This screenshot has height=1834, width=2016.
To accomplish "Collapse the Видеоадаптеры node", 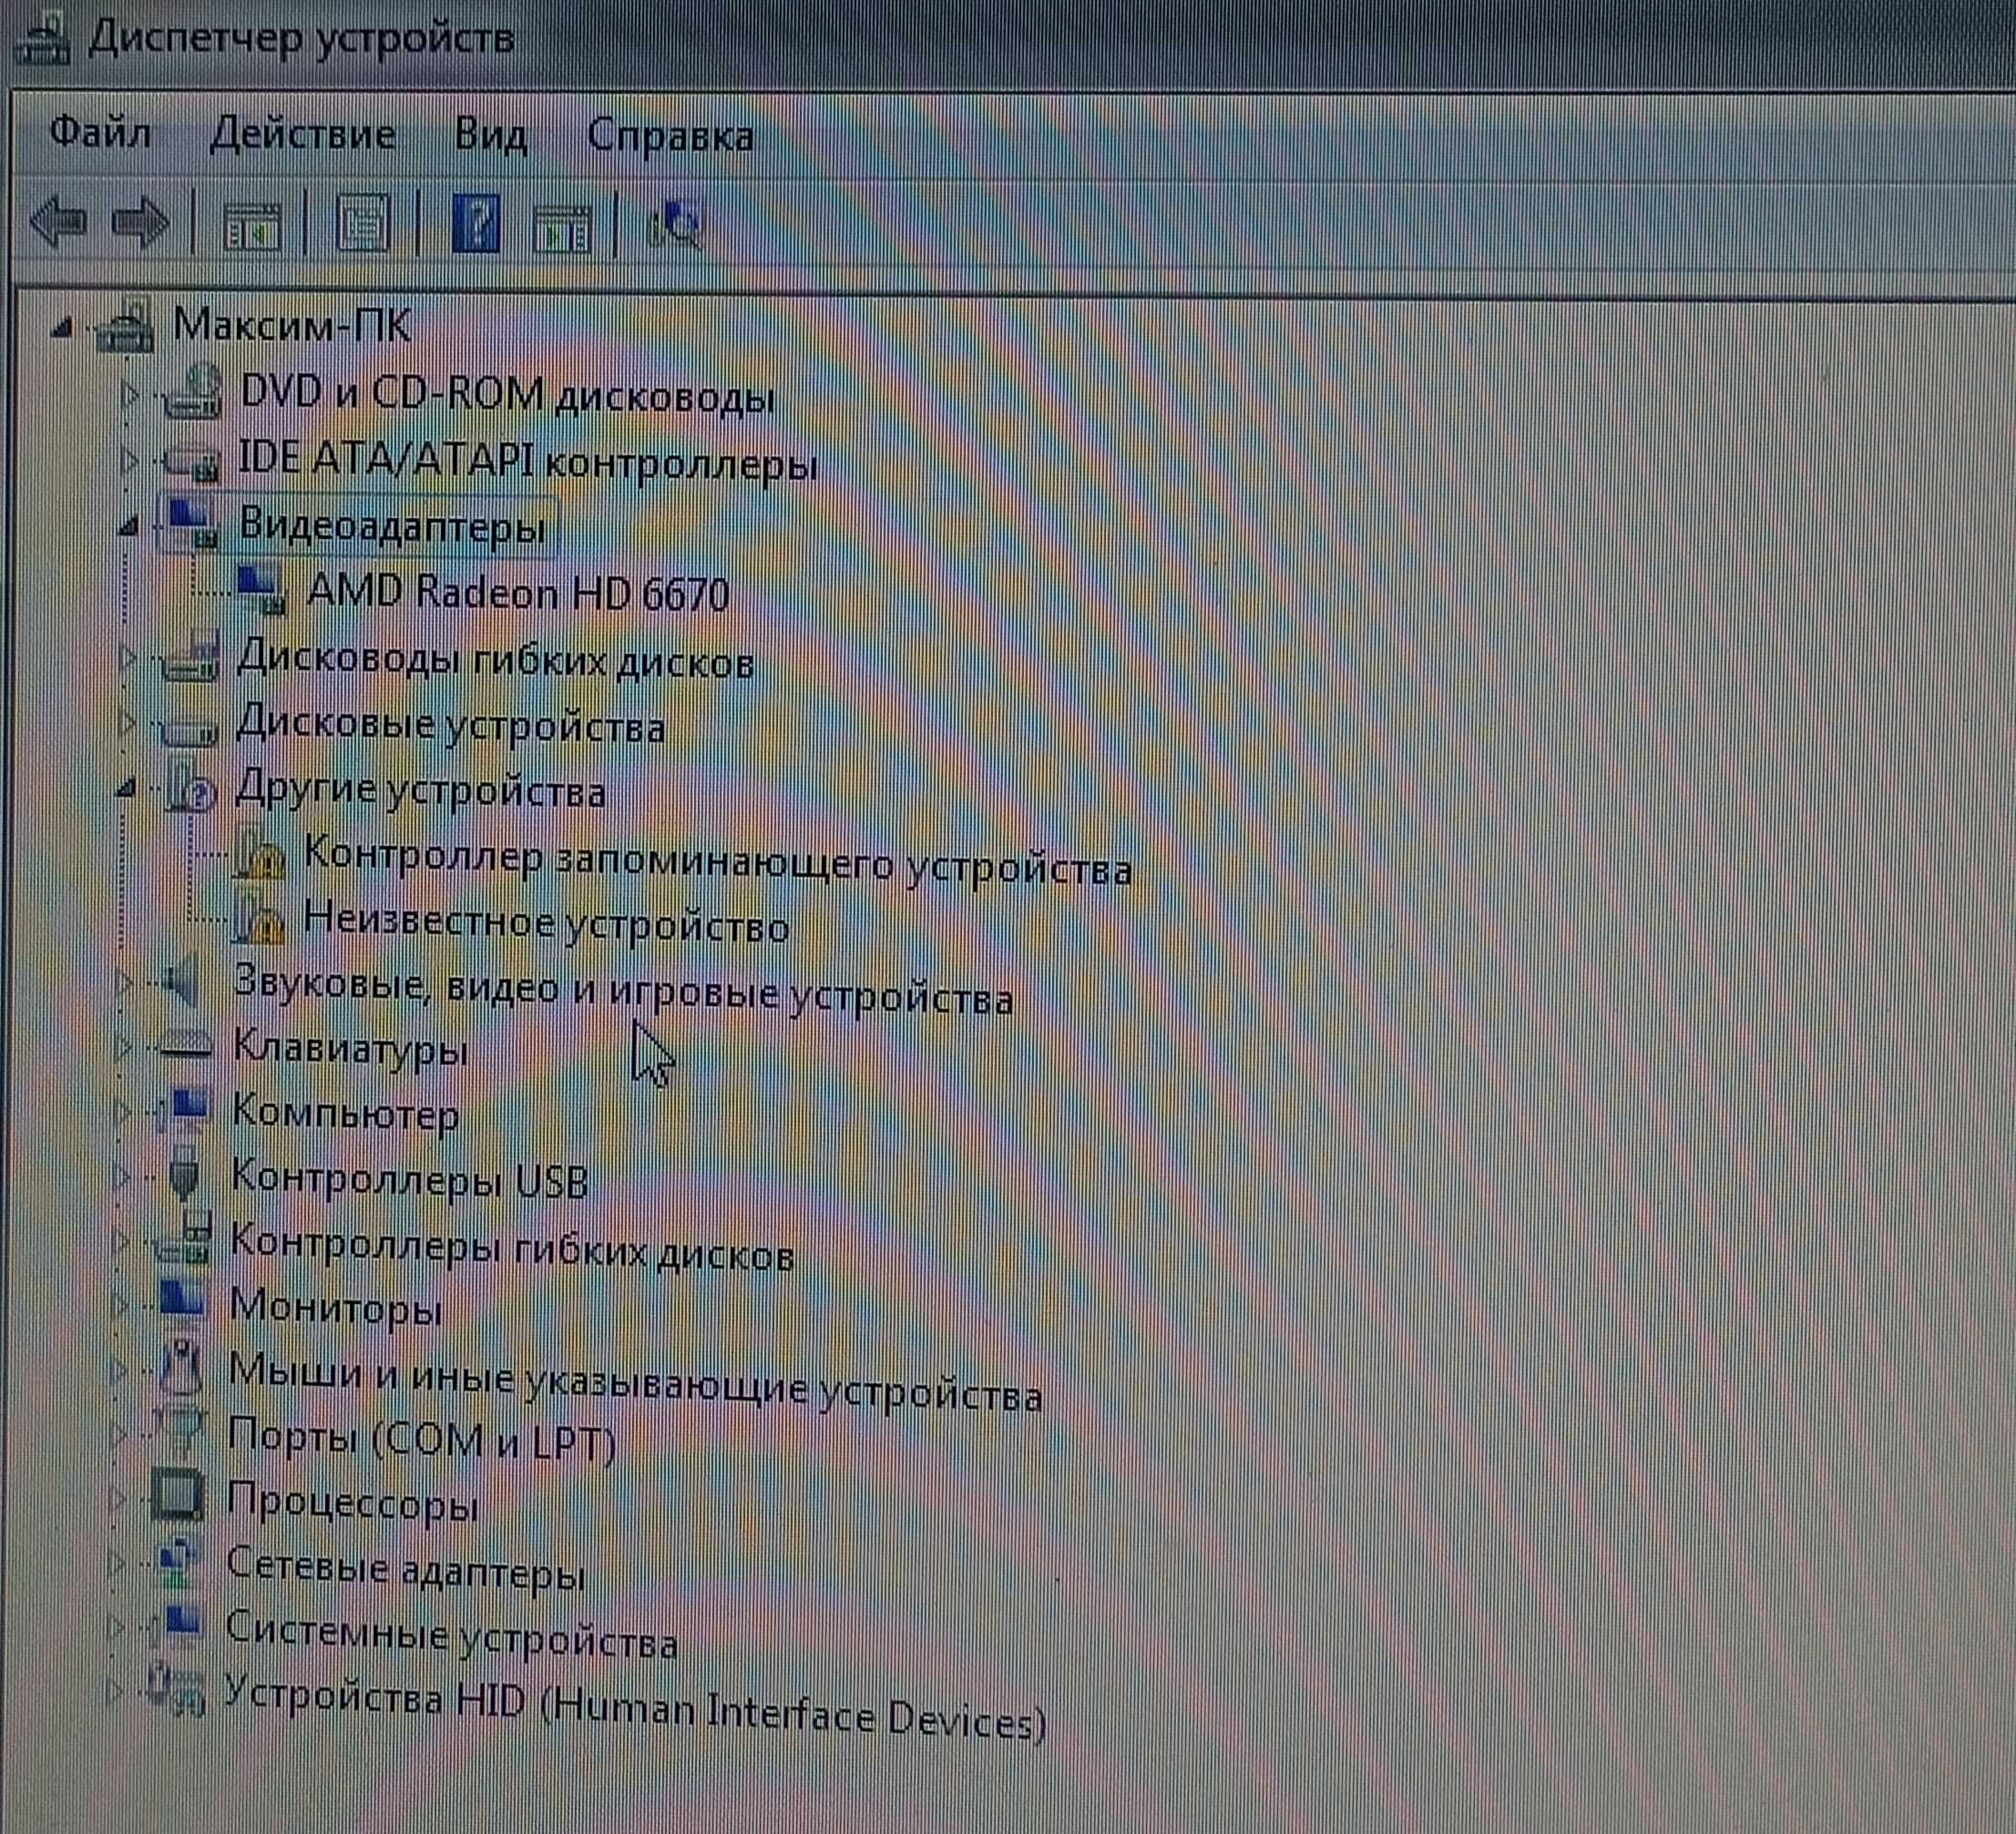I will point(127,526).
